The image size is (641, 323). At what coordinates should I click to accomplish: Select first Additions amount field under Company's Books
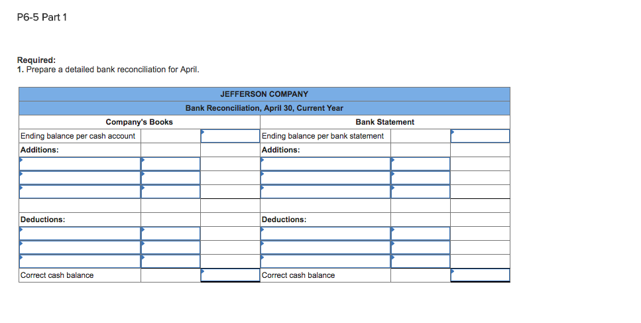tap(170, 164)
